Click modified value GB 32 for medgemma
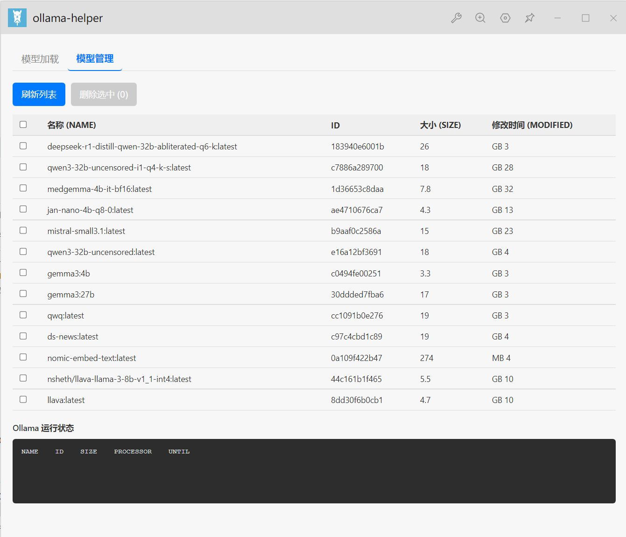The height and width of the screenshot is (537, 626). tap(502, 189)
